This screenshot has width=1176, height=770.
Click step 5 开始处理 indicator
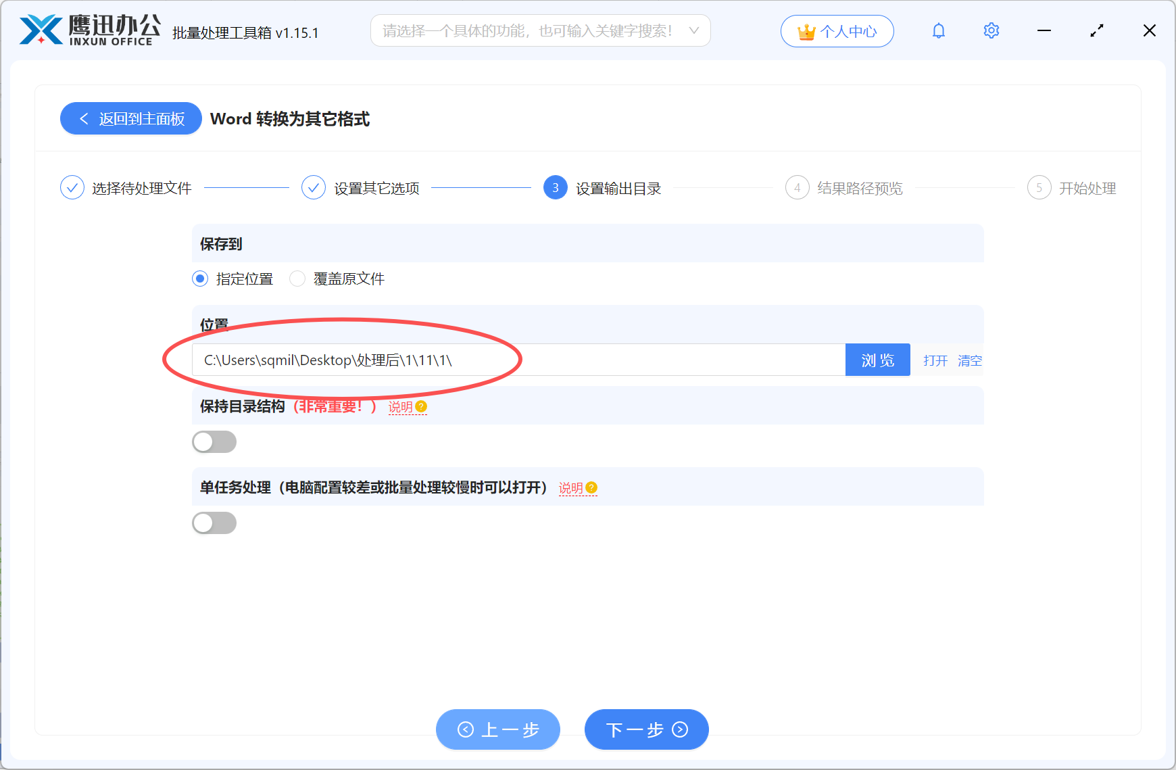1039,188
